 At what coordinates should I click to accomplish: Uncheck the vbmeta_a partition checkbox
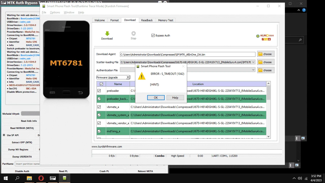pos(99,107)
